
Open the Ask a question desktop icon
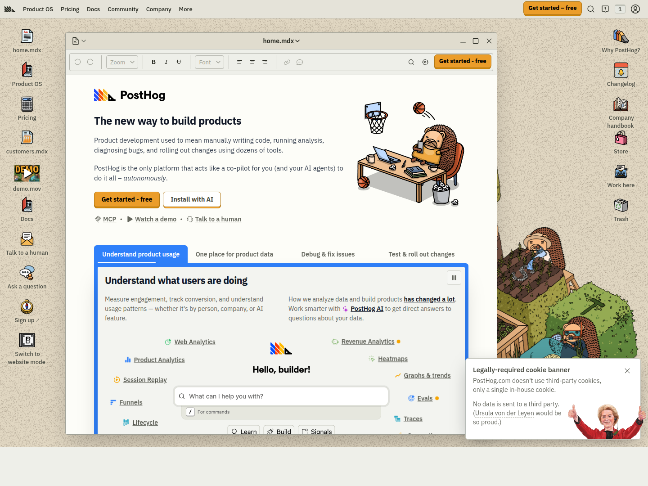coord(27,277)
